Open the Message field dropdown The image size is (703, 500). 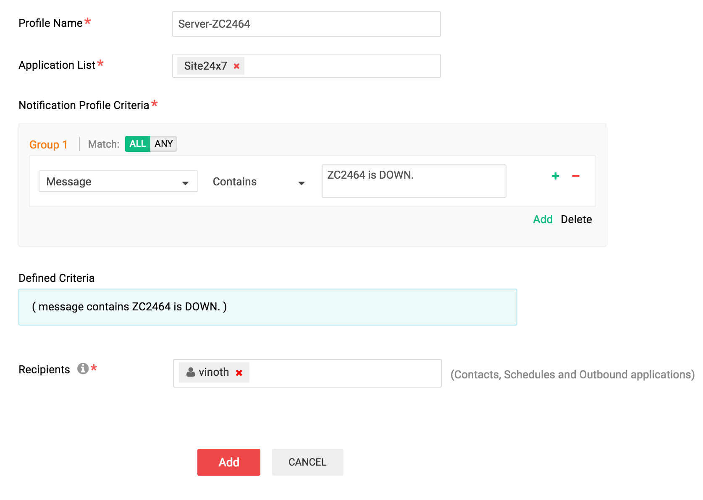click(x=118, y=181)
